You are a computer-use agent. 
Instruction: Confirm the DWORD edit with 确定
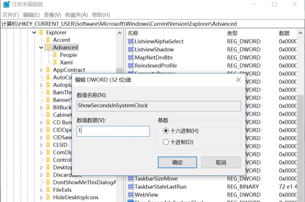coord(177,162)
